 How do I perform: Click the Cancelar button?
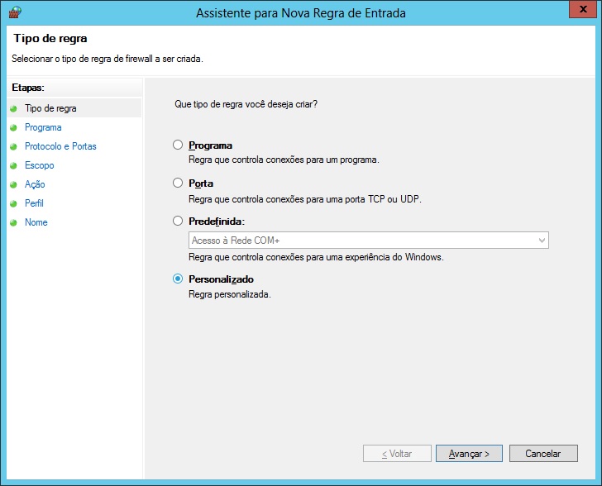[542, 454]
